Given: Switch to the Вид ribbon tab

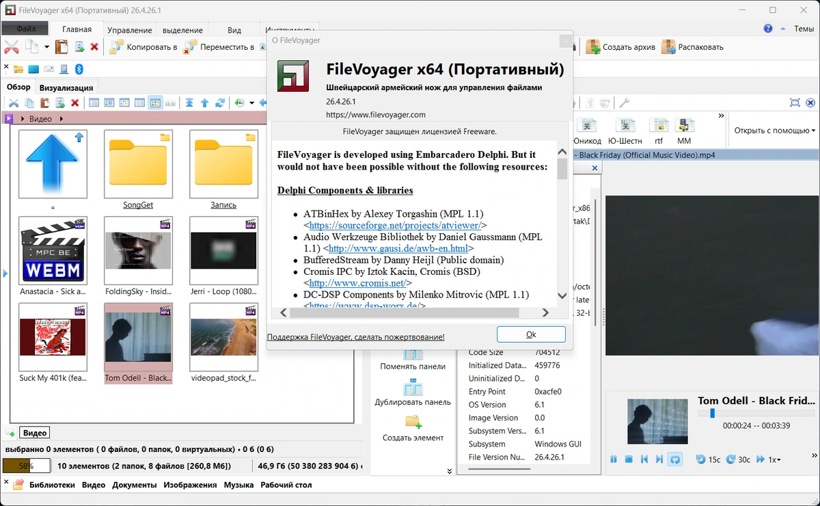Looking at the screenshot, I should pyautogui.click(x=234, y=30).
